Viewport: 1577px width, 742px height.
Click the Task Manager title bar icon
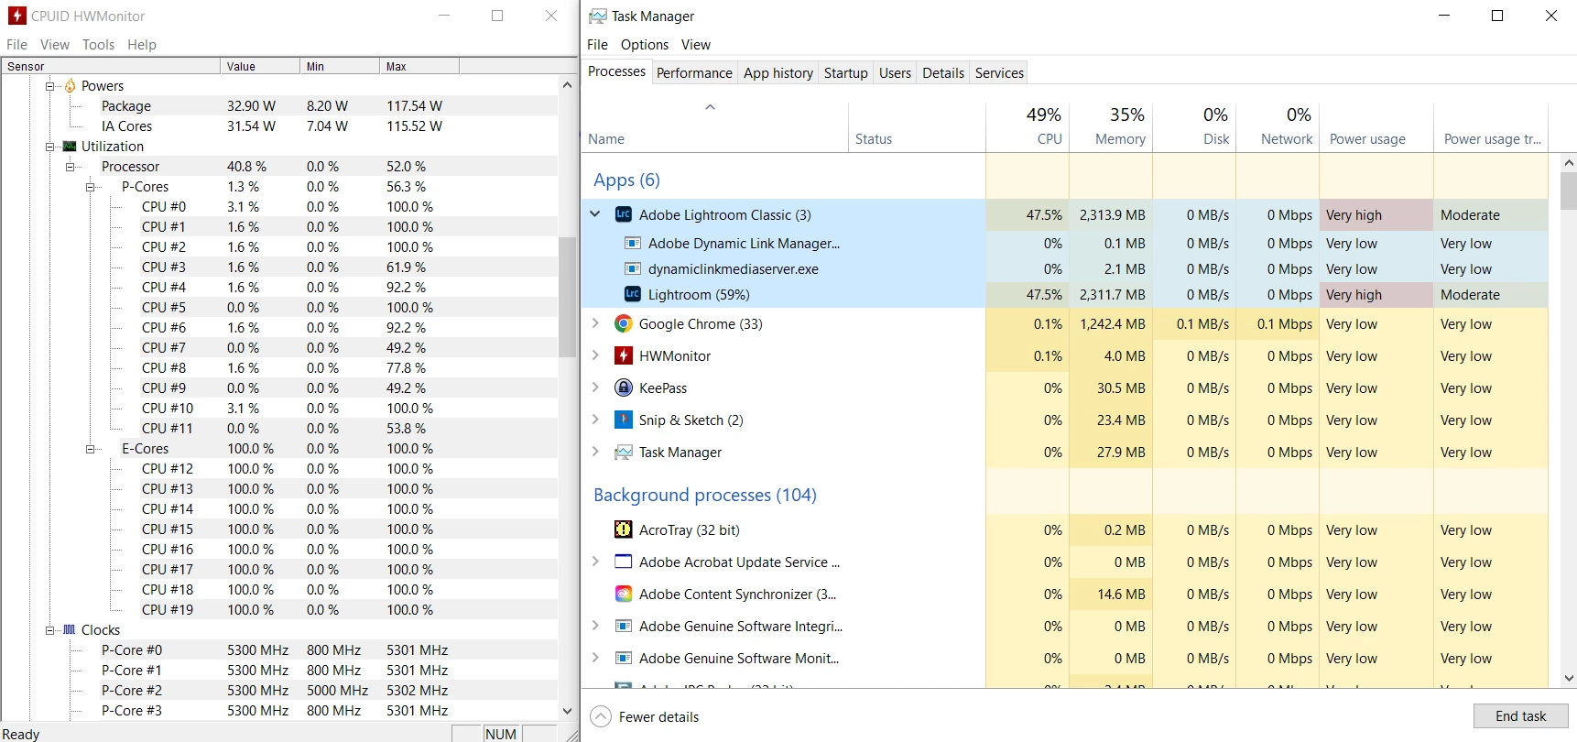598,16
